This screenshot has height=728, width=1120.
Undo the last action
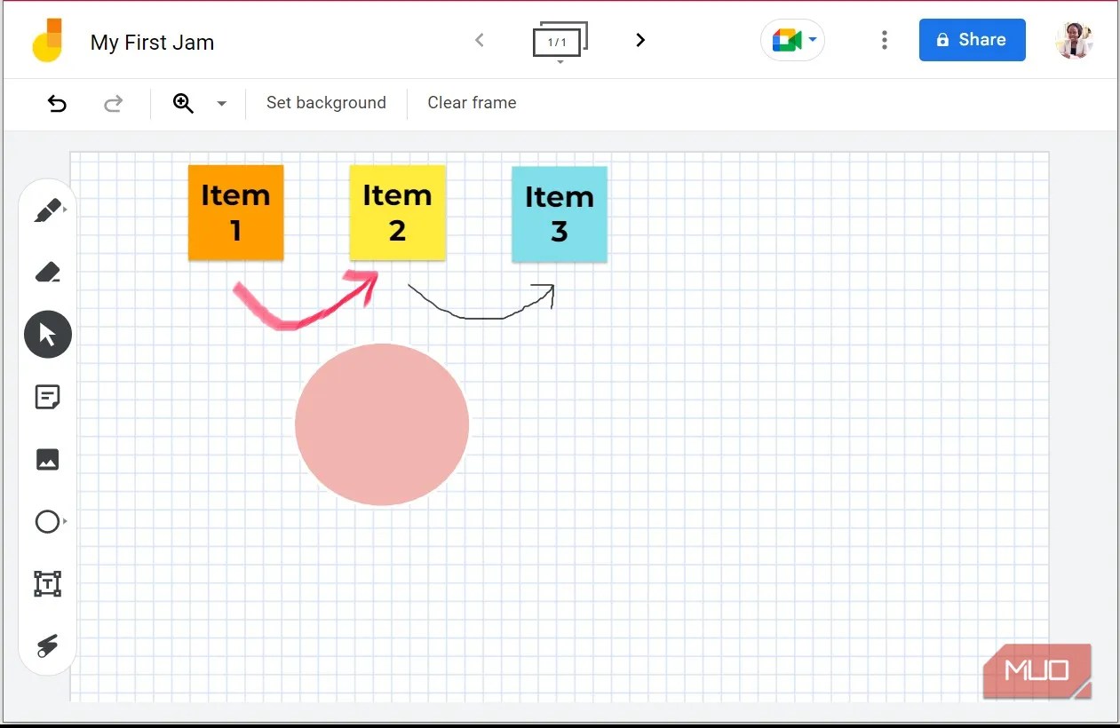coord(57,103)
